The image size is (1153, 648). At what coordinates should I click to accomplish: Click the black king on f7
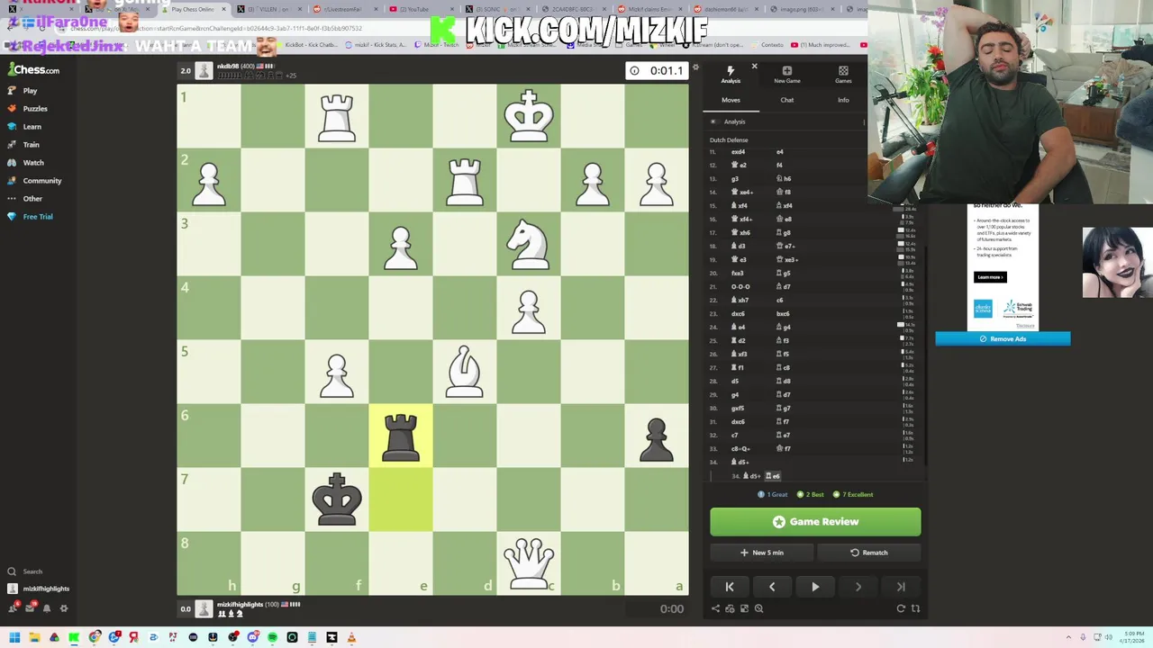337,499
